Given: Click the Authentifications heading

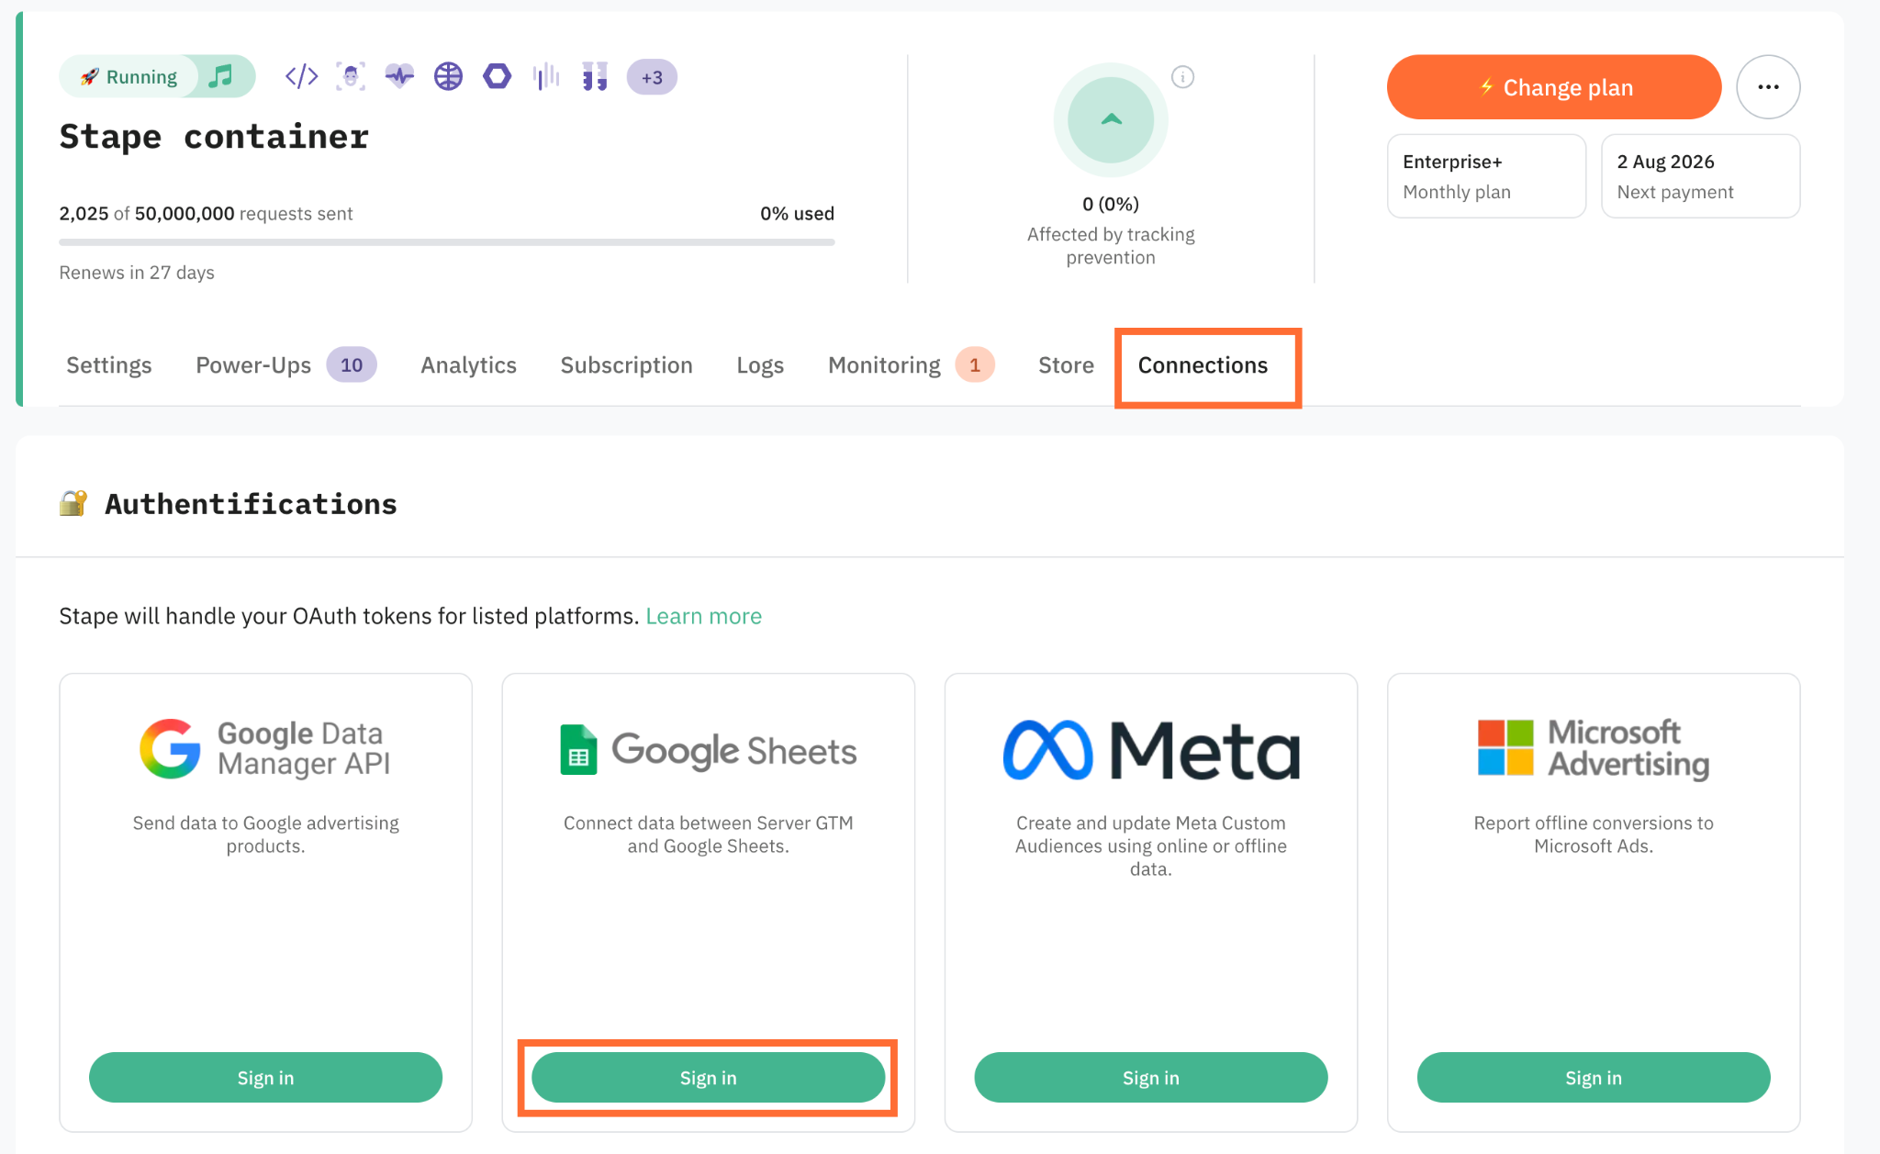Looking at the screenshot, I should coord(252,504).
